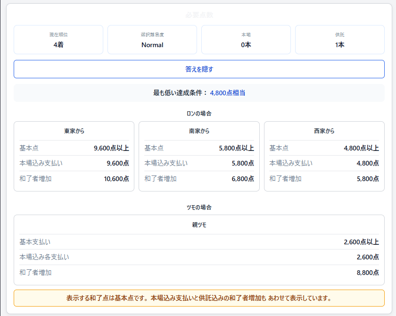Click 8,800点 in the 親ツモ card
Image resolution: width=396 pixels, height=316 pixels.
pyautogui.click(x=368, y=273)
